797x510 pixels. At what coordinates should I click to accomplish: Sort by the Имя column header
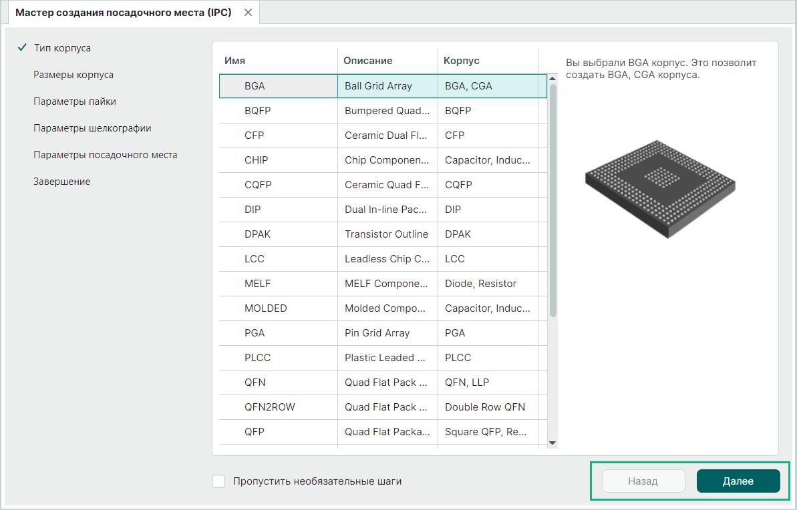point(234,61)
